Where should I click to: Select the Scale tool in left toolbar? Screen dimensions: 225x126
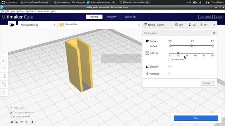4,60
